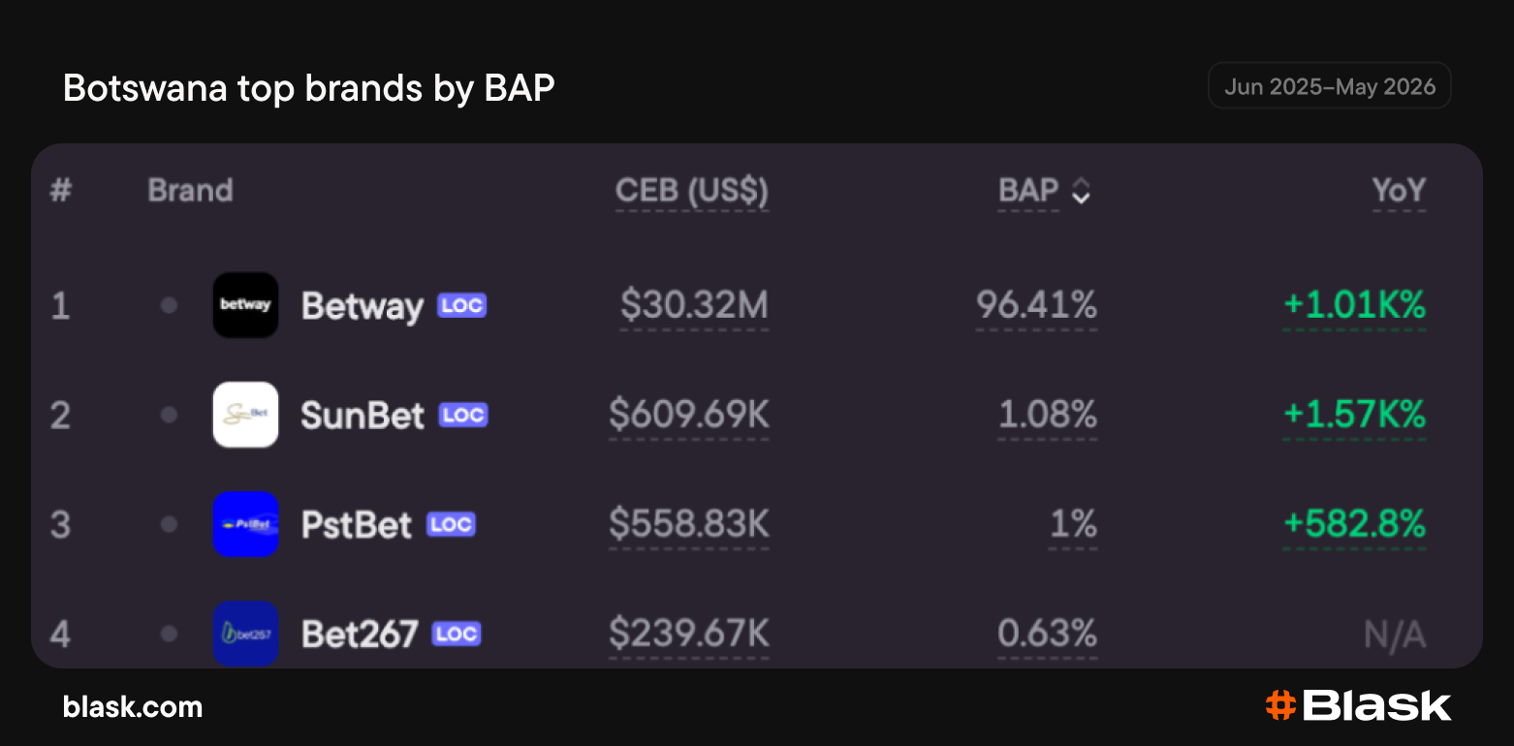
Task: Click the PstBet brand logo
Action: tap(245, 524)
